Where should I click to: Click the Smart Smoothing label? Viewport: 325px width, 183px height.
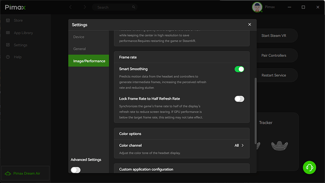coord(133,69)
